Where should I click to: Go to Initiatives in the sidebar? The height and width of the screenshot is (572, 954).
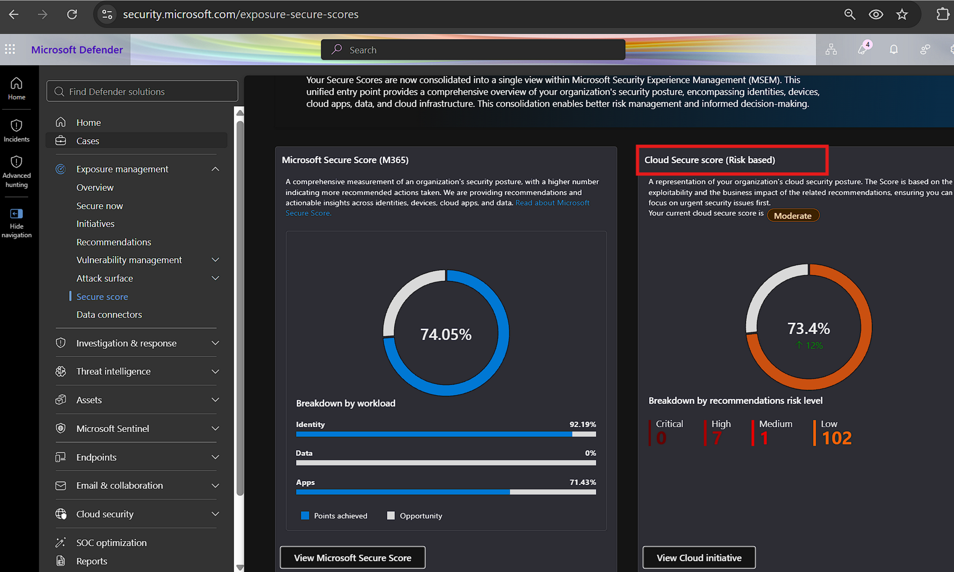coord(95,224)
